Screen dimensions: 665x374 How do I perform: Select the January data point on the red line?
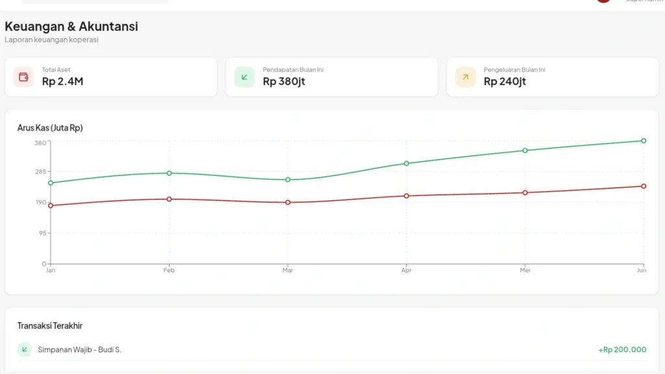tap(50, 206)
